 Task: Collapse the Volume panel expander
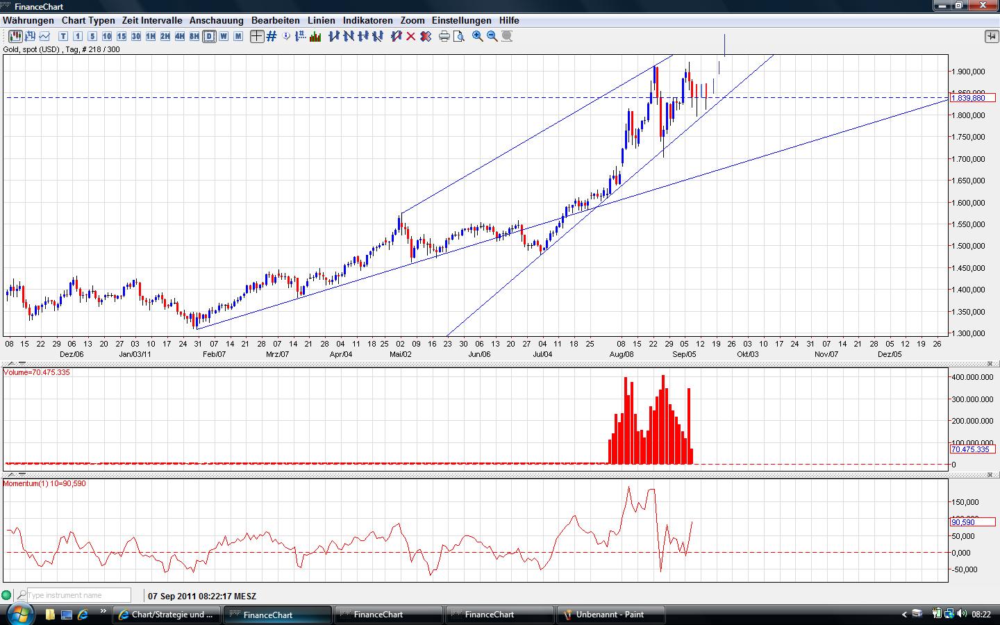(x=22, y=363)
